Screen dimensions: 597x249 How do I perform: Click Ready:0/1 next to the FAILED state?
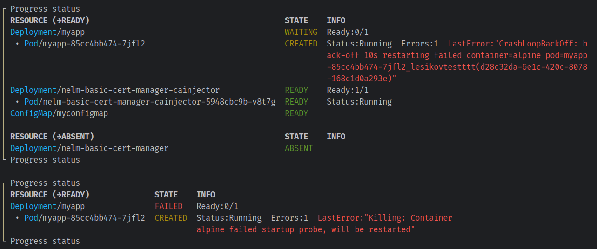click(x=217, y=206)
